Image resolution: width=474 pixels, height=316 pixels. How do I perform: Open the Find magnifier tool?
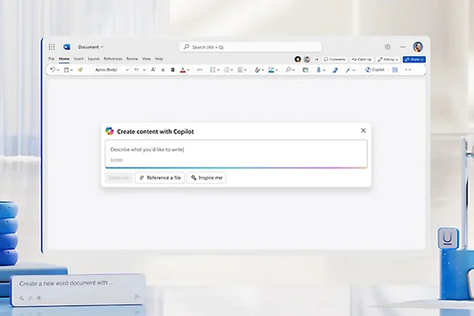[x=288, y=70]
